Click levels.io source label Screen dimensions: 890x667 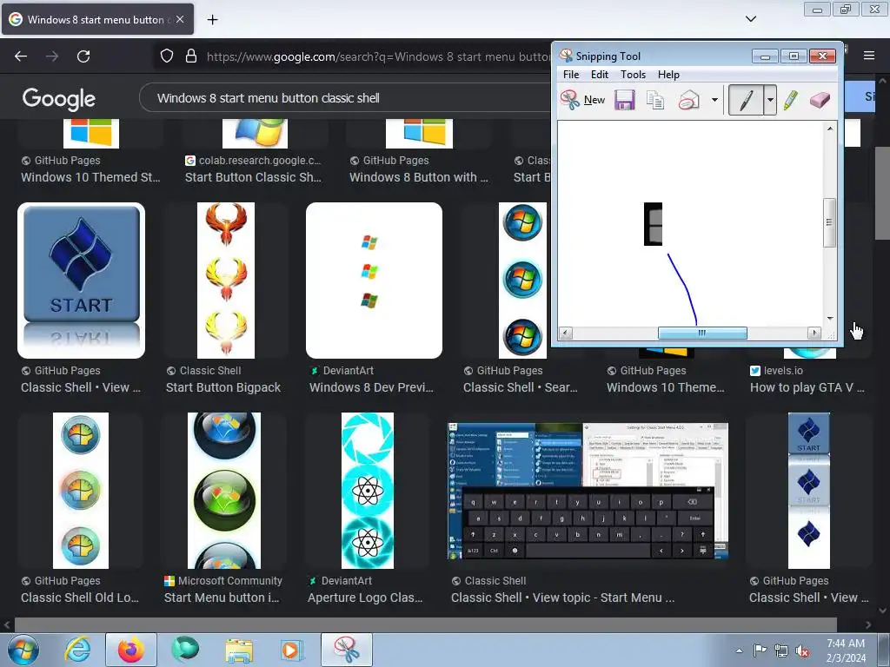(x=783, y=370)
